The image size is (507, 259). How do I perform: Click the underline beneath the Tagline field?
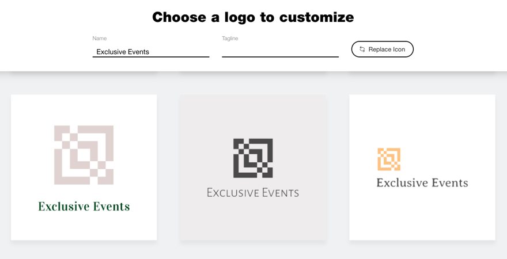point(280,57)
